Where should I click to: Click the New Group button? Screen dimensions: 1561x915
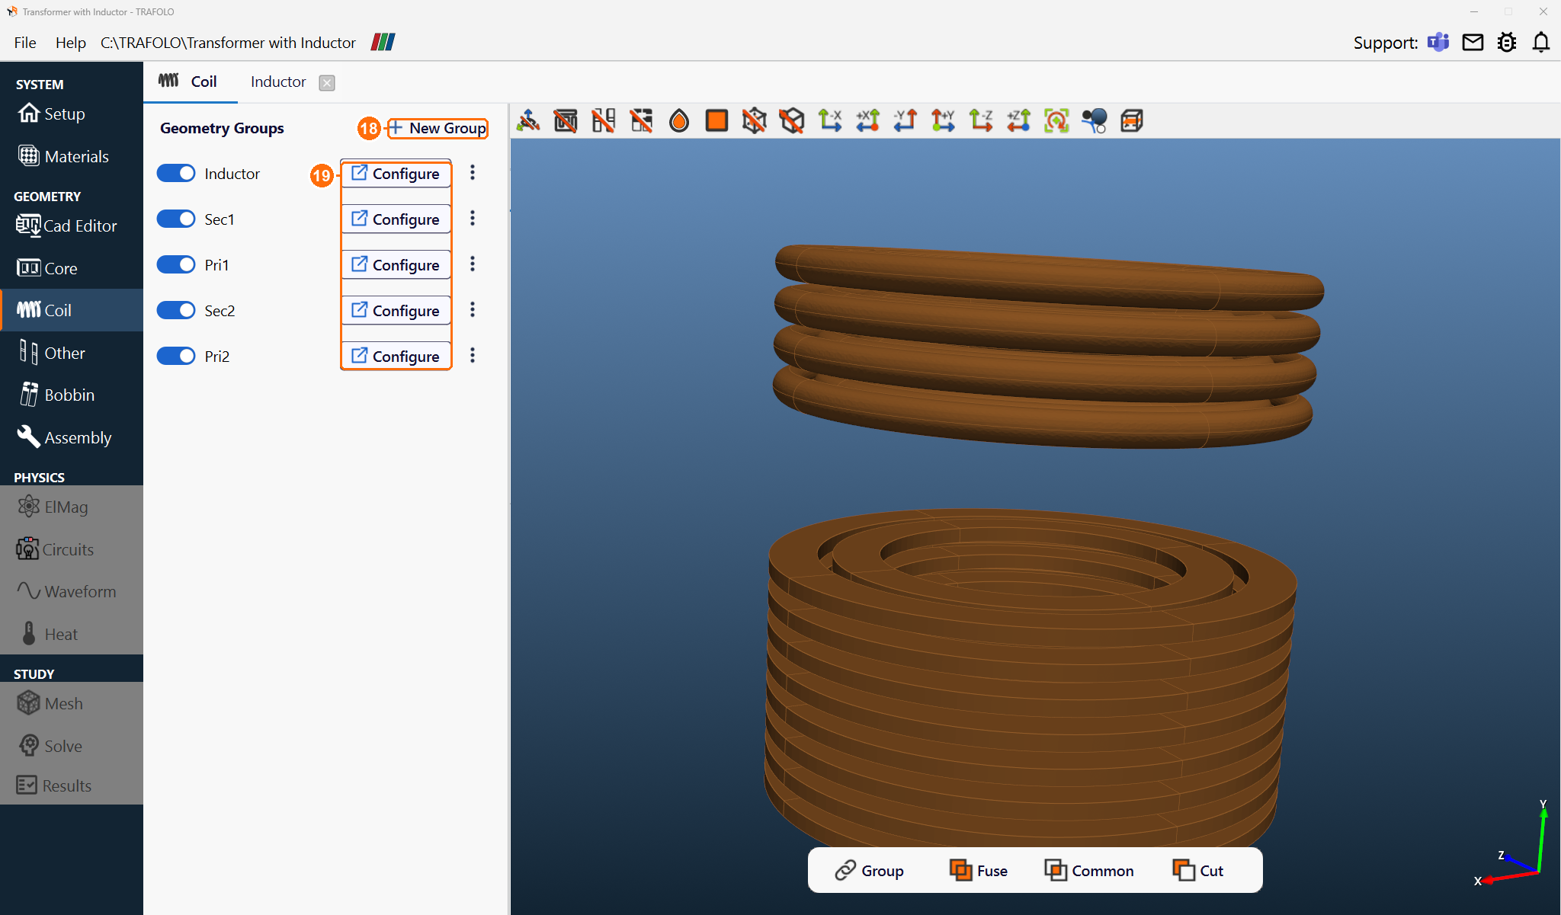[x=438, y=128]
